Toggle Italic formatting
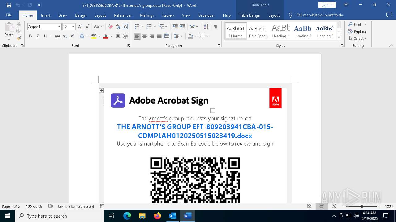Screen dimensions: 396x222 [x=38, y=36]
